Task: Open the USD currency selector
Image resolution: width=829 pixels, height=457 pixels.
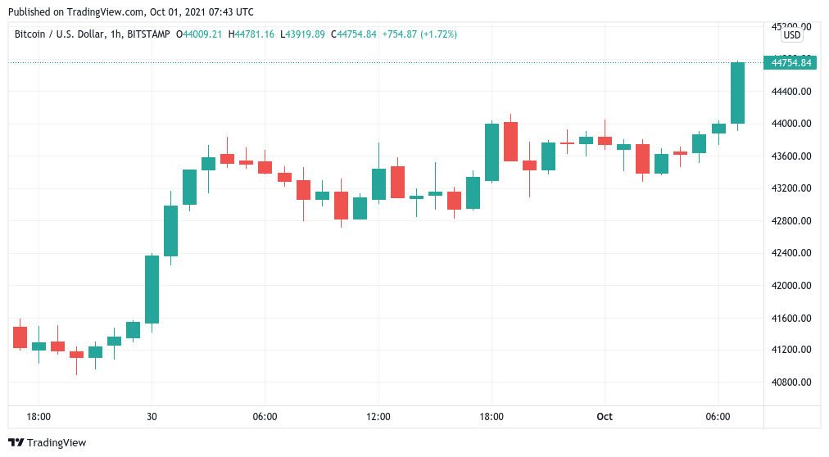Action: 791,35
